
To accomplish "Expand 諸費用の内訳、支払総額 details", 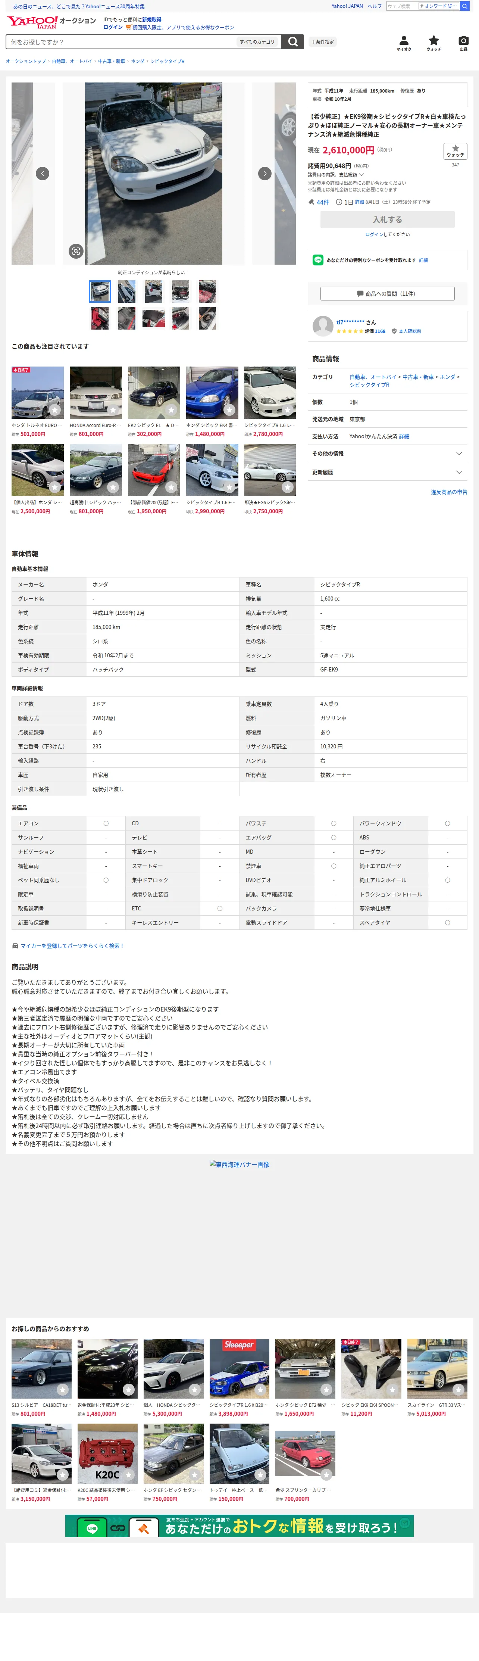I will [x=336, y=175].
